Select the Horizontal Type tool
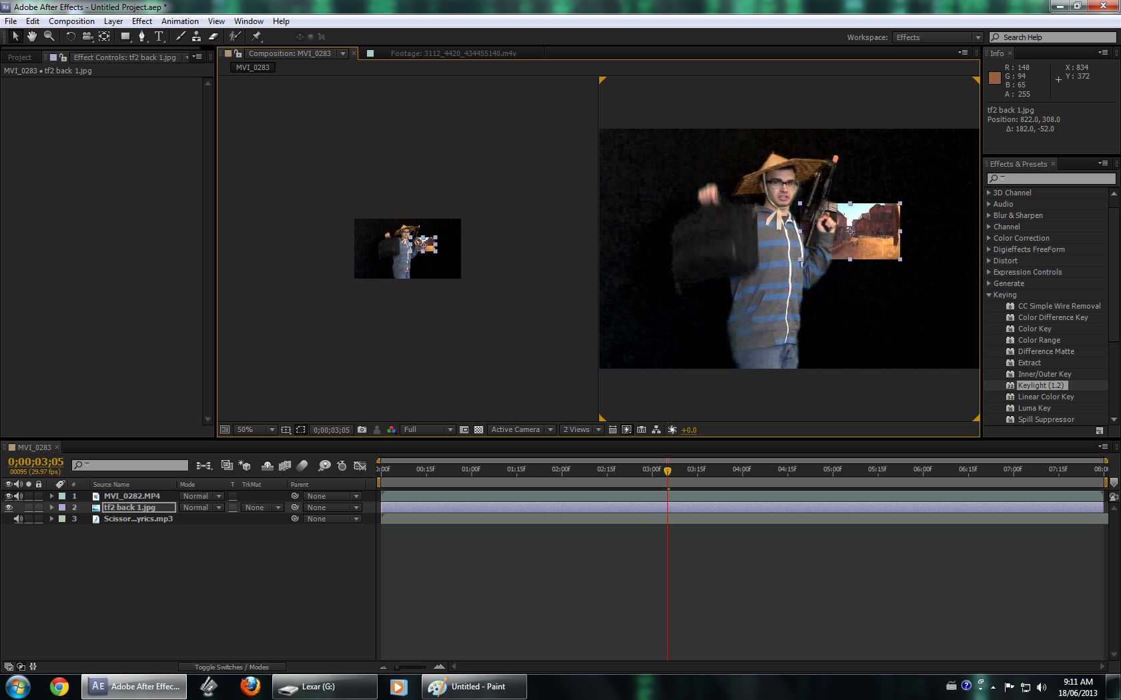Viewport: 1121px width, 700px height. 159,37
